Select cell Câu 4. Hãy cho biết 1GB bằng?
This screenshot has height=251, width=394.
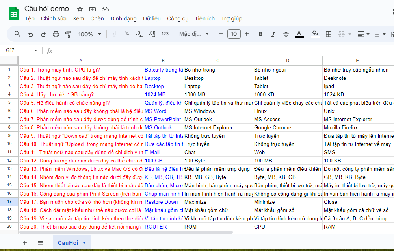click(x=81, y=95)
